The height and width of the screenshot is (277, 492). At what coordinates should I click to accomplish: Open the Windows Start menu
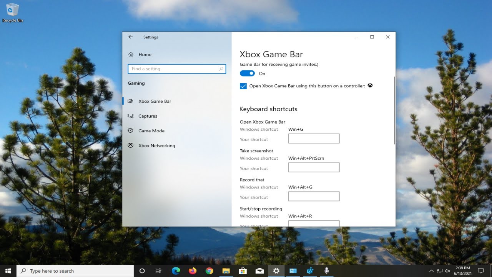pyautogui.click(x=8, y=271)
